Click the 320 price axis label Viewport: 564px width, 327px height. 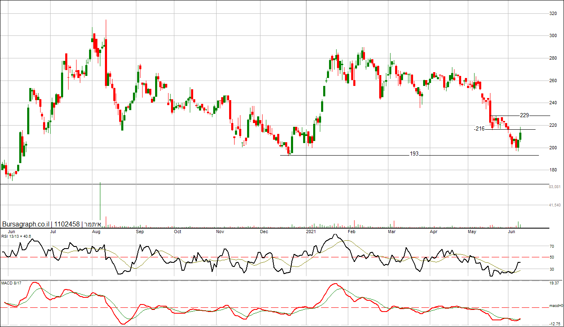tap(553, 13)
